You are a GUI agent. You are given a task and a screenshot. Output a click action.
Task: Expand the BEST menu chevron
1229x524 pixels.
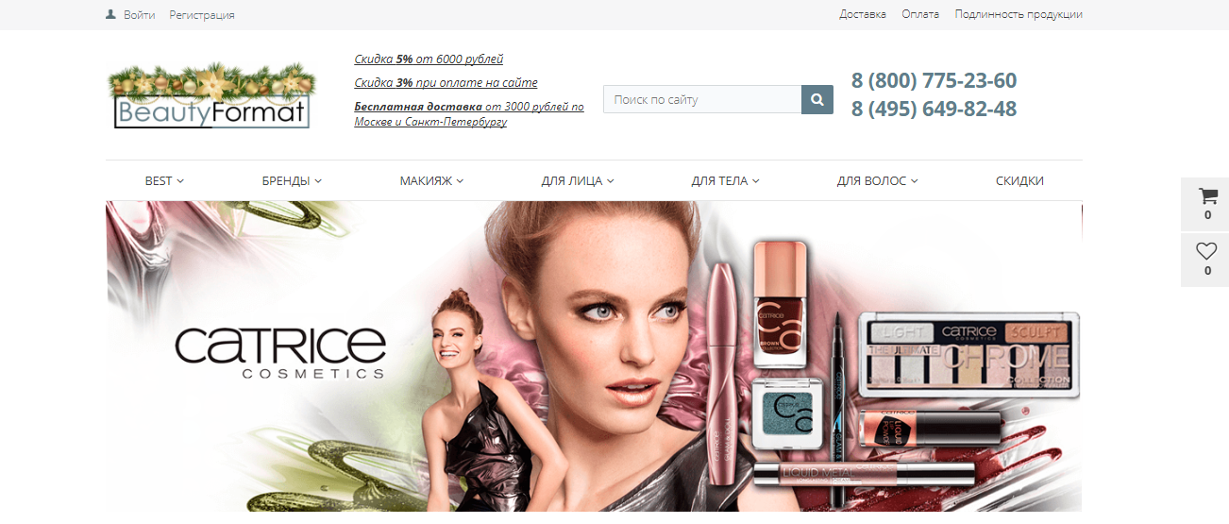(180, 181)
